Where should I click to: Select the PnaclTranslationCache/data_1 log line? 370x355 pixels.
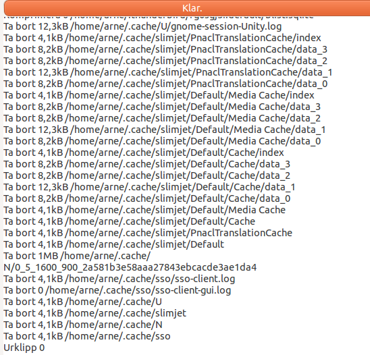168,72
